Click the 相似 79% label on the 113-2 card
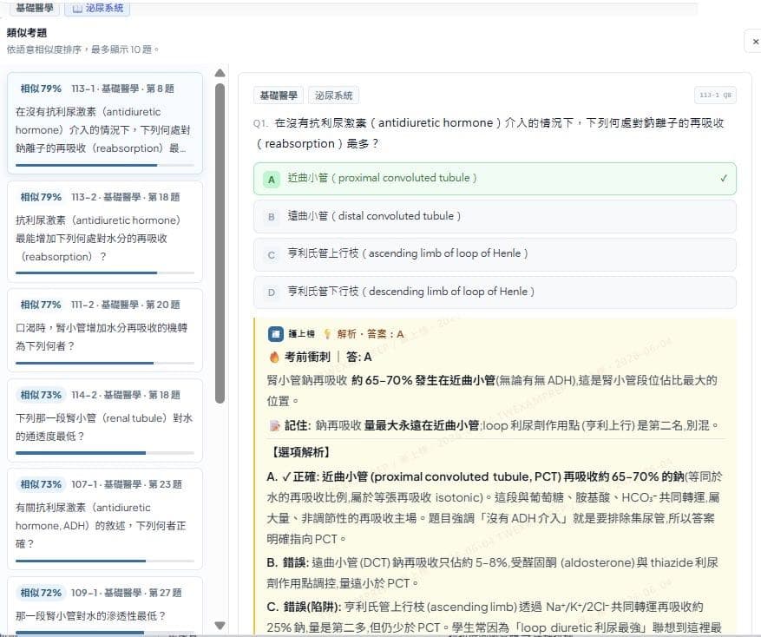 (41, 197)
